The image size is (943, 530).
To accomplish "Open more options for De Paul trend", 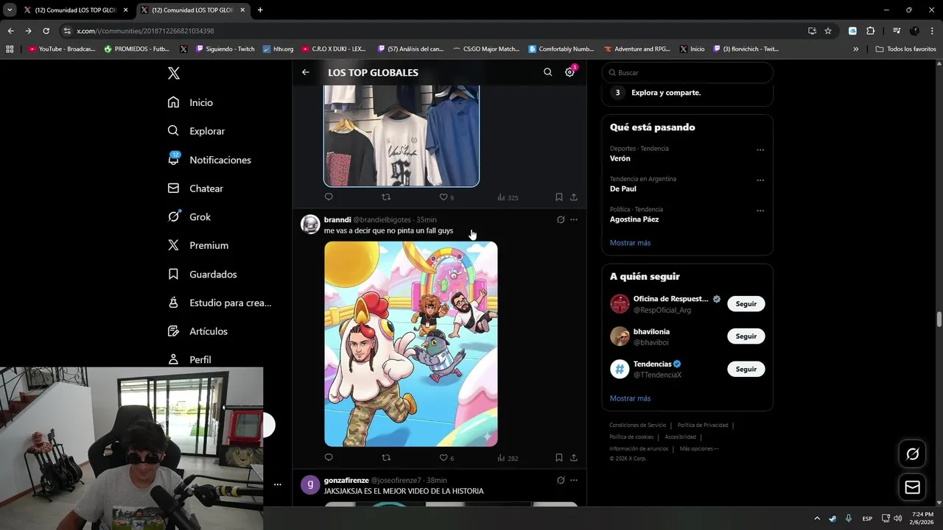I will tap(760, 180).
